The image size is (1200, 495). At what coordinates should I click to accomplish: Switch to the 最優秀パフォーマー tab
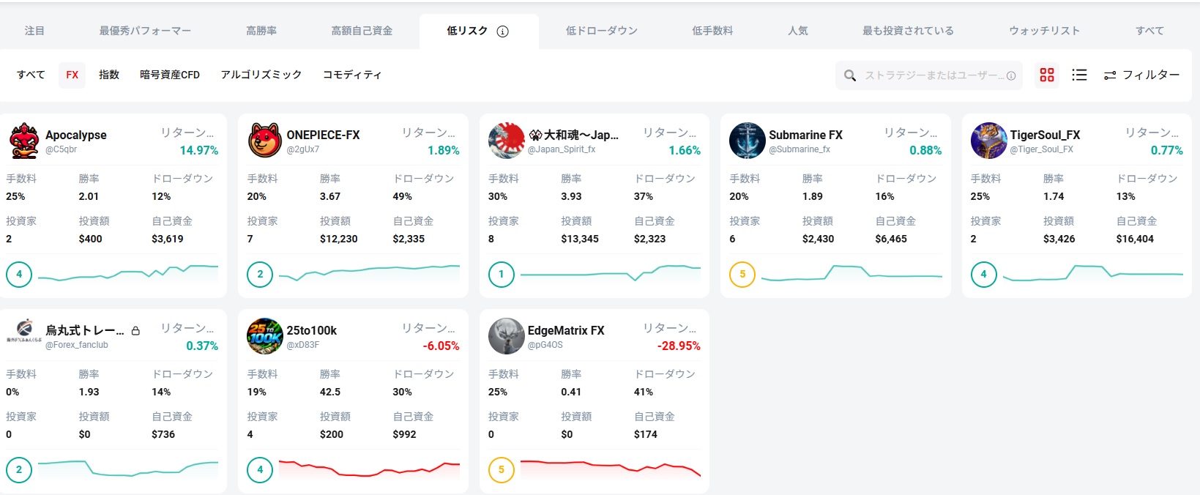145,31
